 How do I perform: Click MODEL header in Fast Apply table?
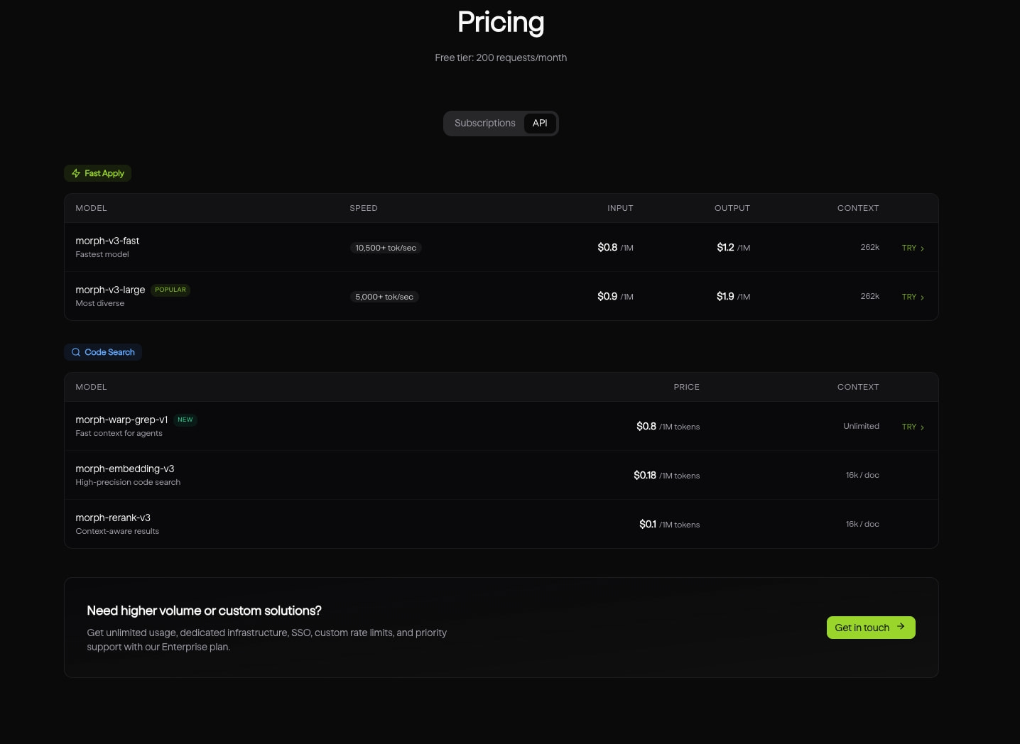click(91, 208)
